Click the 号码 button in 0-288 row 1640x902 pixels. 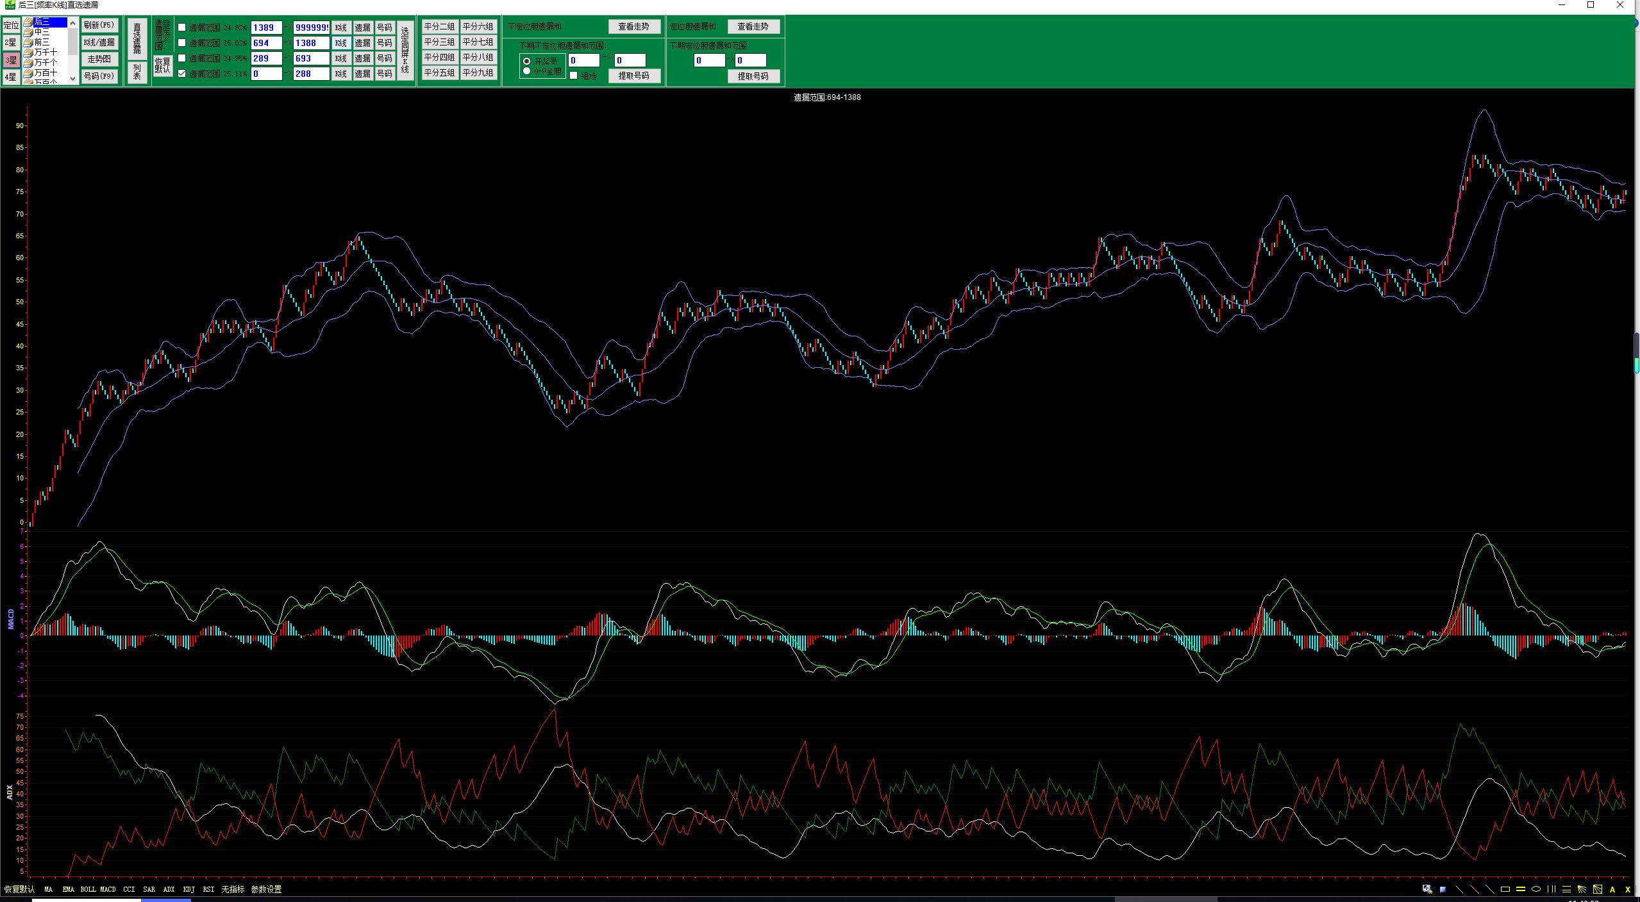(385, 74)
